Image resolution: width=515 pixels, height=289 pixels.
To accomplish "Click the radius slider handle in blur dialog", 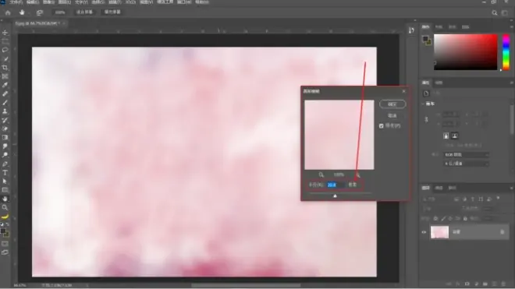I will tap(335, 196).
